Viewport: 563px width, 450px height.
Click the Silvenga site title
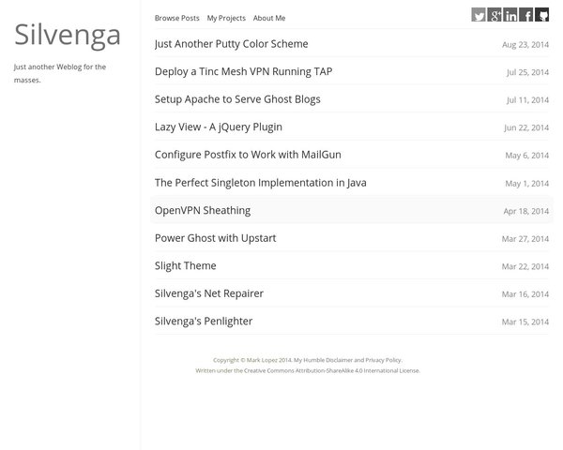pos(68,36)
